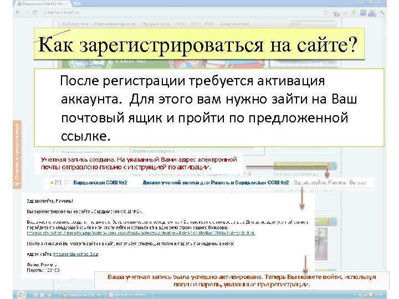Screen dimensions: 399x299
Task: Open the site address link under Адрес сайта
Action: tap(76, 254)
